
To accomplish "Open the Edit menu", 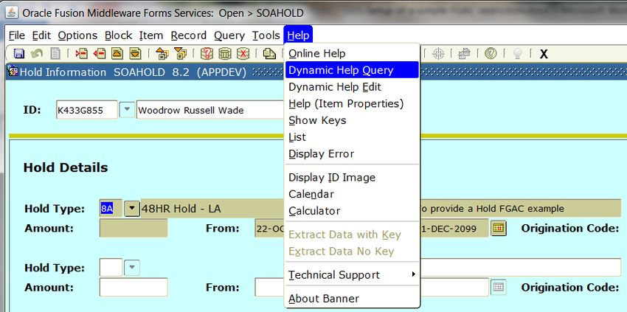I will click(x=41, y=35).
